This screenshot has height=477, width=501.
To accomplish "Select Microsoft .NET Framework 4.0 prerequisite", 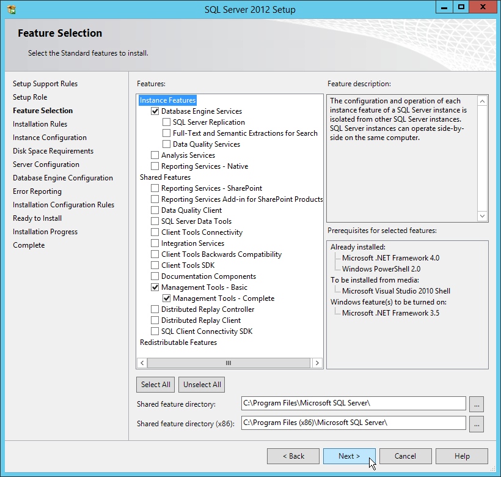I will tap(390, 258).
